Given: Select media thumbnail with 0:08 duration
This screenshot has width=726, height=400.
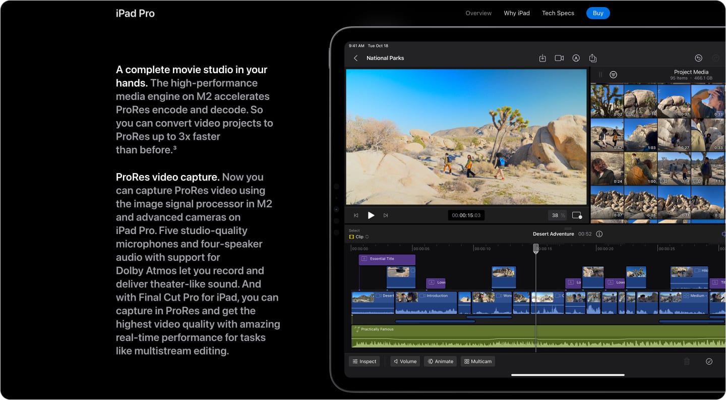Looking at the screenshot, I should pyautogui.click(x=641, y=202).
